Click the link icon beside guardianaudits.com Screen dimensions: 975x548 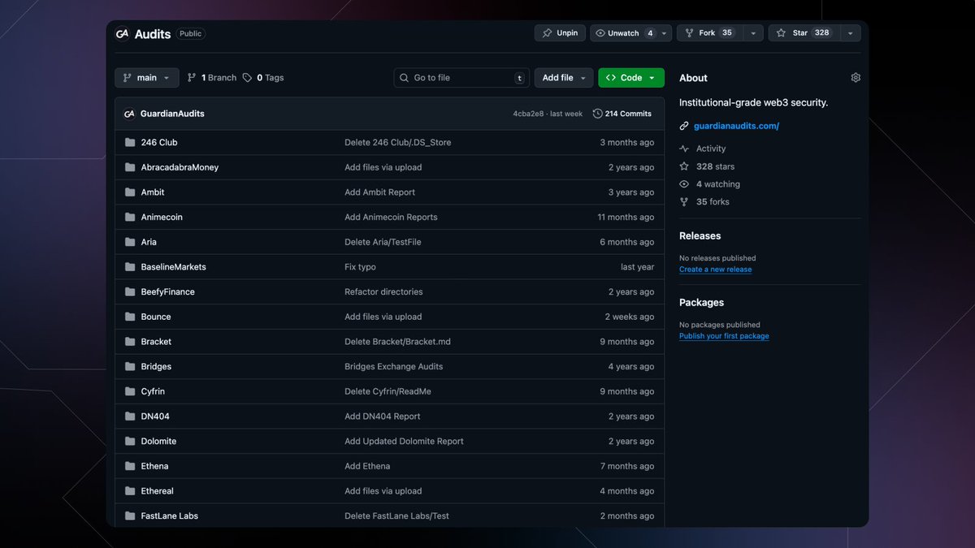coord(684,126)
